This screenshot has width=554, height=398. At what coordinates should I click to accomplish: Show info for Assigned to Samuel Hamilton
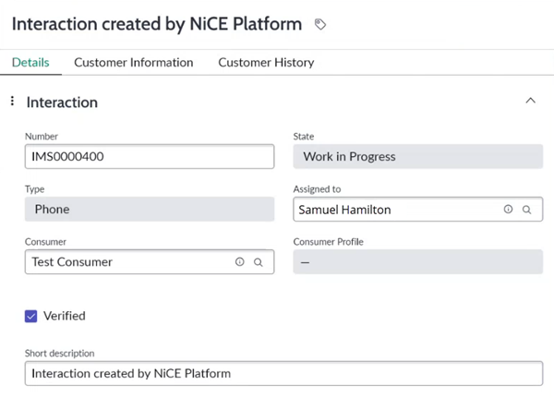[x=508, y=210]
